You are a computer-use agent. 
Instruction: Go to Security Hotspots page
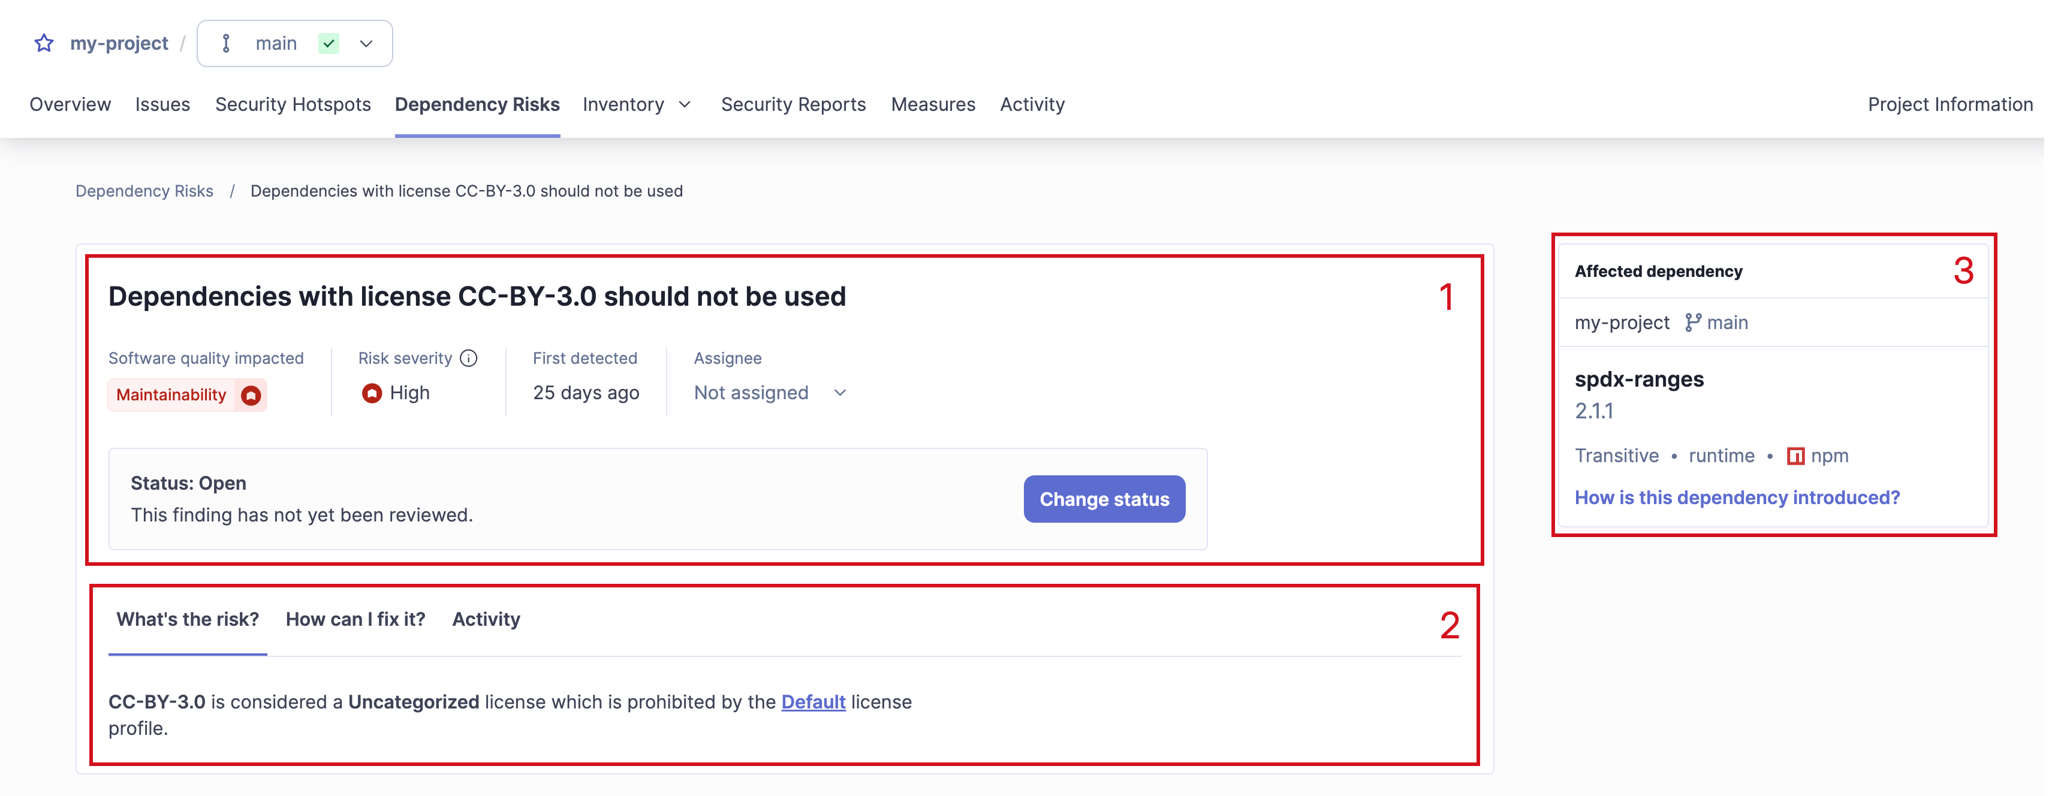(x=293, y=104)
